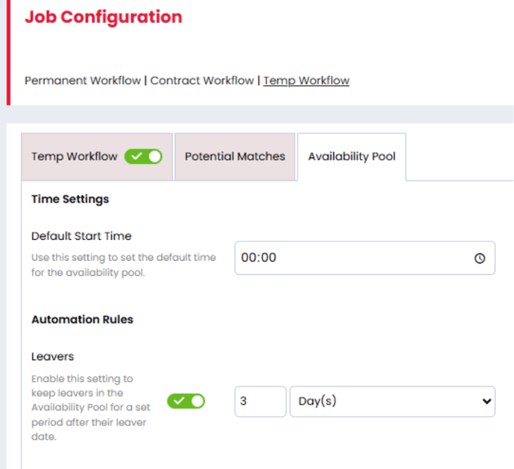Switch to the Potential Matches tab
The width and height of the screenshot is (514, 469).
coord(235,156)
